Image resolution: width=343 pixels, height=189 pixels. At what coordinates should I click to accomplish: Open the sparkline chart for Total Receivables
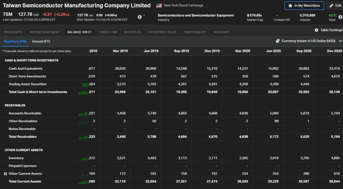pos(83,137)
